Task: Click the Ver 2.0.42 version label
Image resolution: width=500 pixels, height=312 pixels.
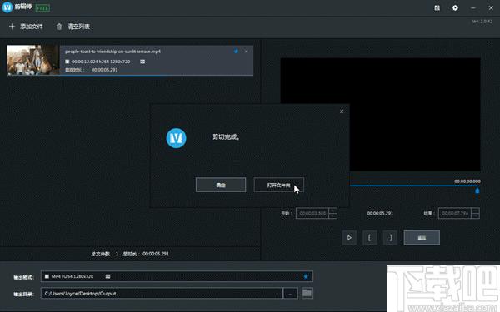Action: (482, 22)
